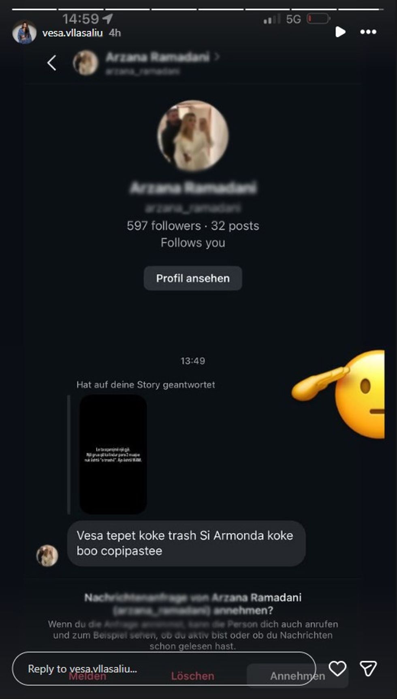Open the replied story thumbnail
Image resolution: width=397 pixels, height=699 pixels.
(x=113, y=455)
